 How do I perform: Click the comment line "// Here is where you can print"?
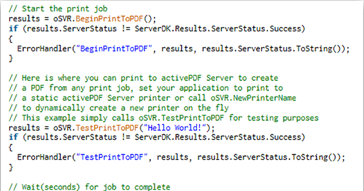pos(143,78)
